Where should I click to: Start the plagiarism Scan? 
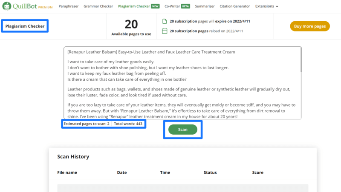coord(183,130)
